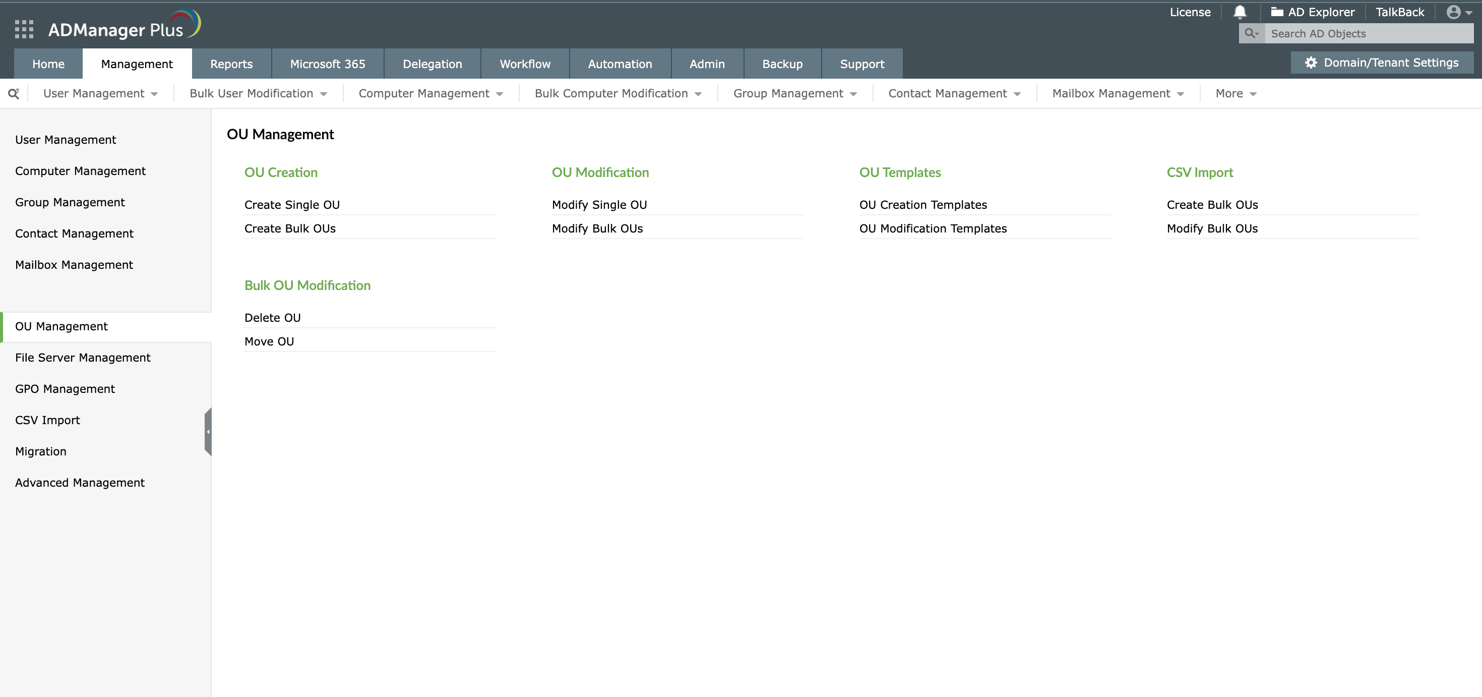Viewport: 1482px width, 697px height.
Task: Click the AD object search magnifier icon
Action: click(1251, 33)
